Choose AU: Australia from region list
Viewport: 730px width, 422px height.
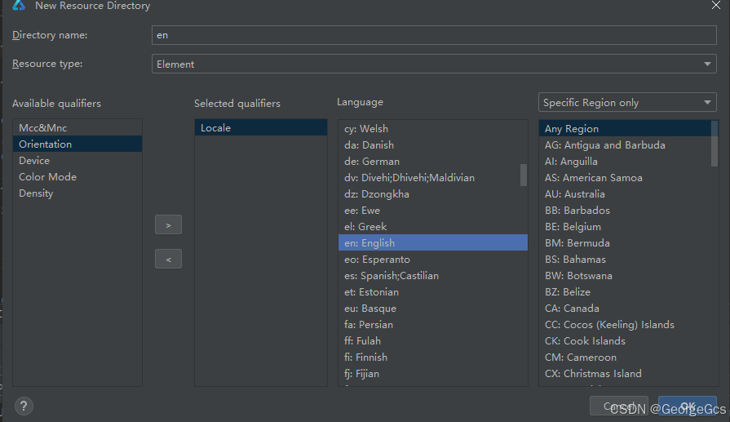tap(575, 194)
